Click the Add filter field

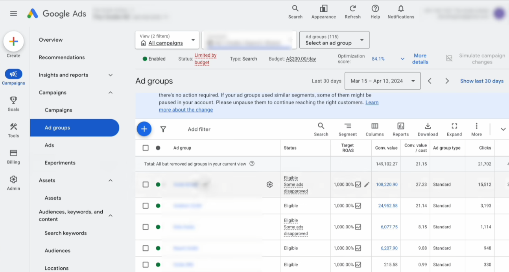199,129
